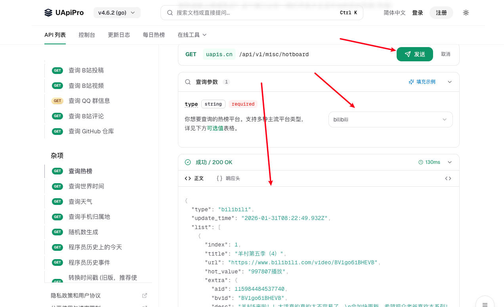Click 填充示例 fill example button
Viewport: 504px width, 307px height.
click(x=422, y=82)
